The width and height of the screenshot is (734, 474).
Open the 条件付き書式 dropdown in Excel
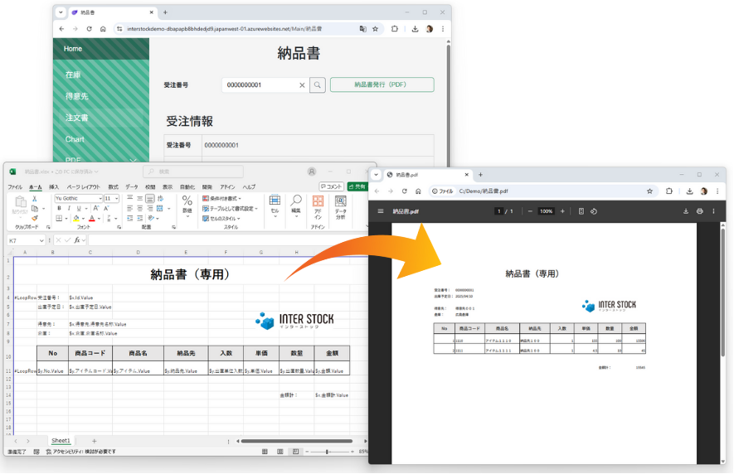click(x=241, y=199)
